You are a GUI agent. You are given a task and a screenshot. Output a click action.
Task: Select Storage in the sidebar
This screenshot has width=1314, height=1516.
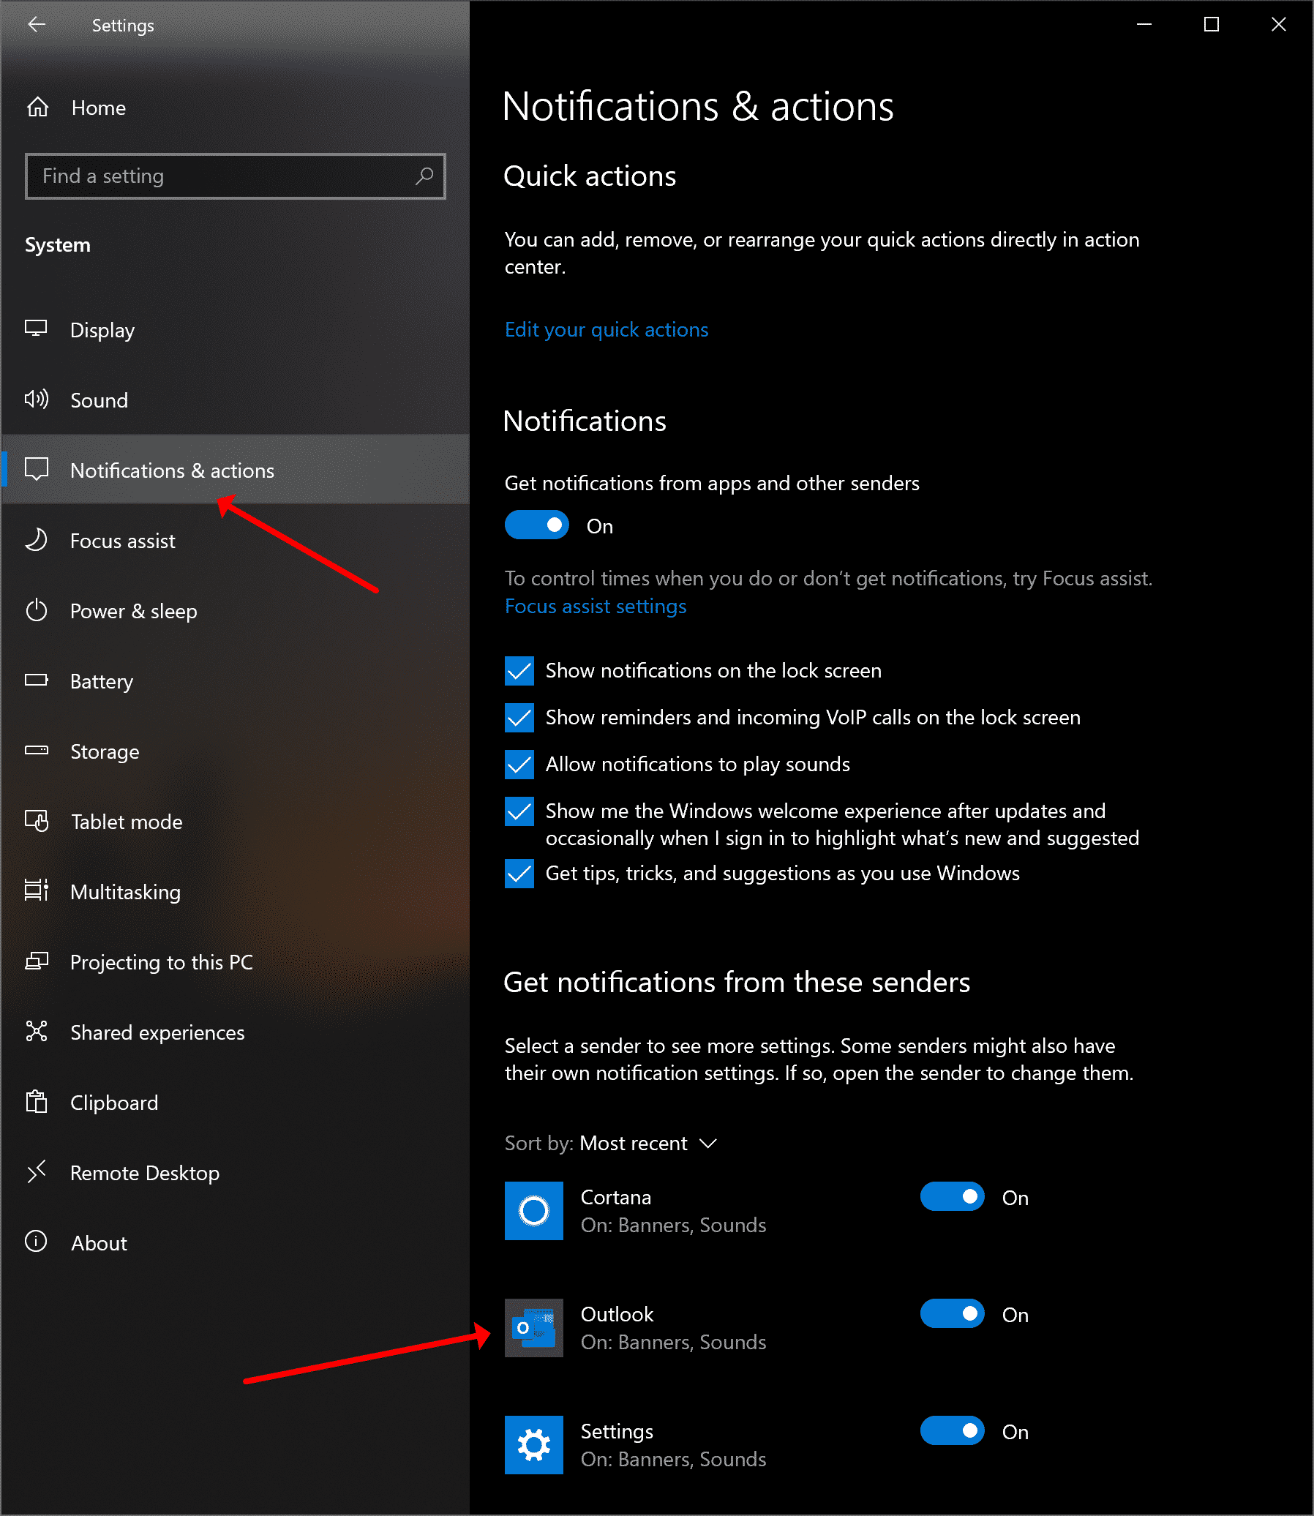click(x=235, y=751)
